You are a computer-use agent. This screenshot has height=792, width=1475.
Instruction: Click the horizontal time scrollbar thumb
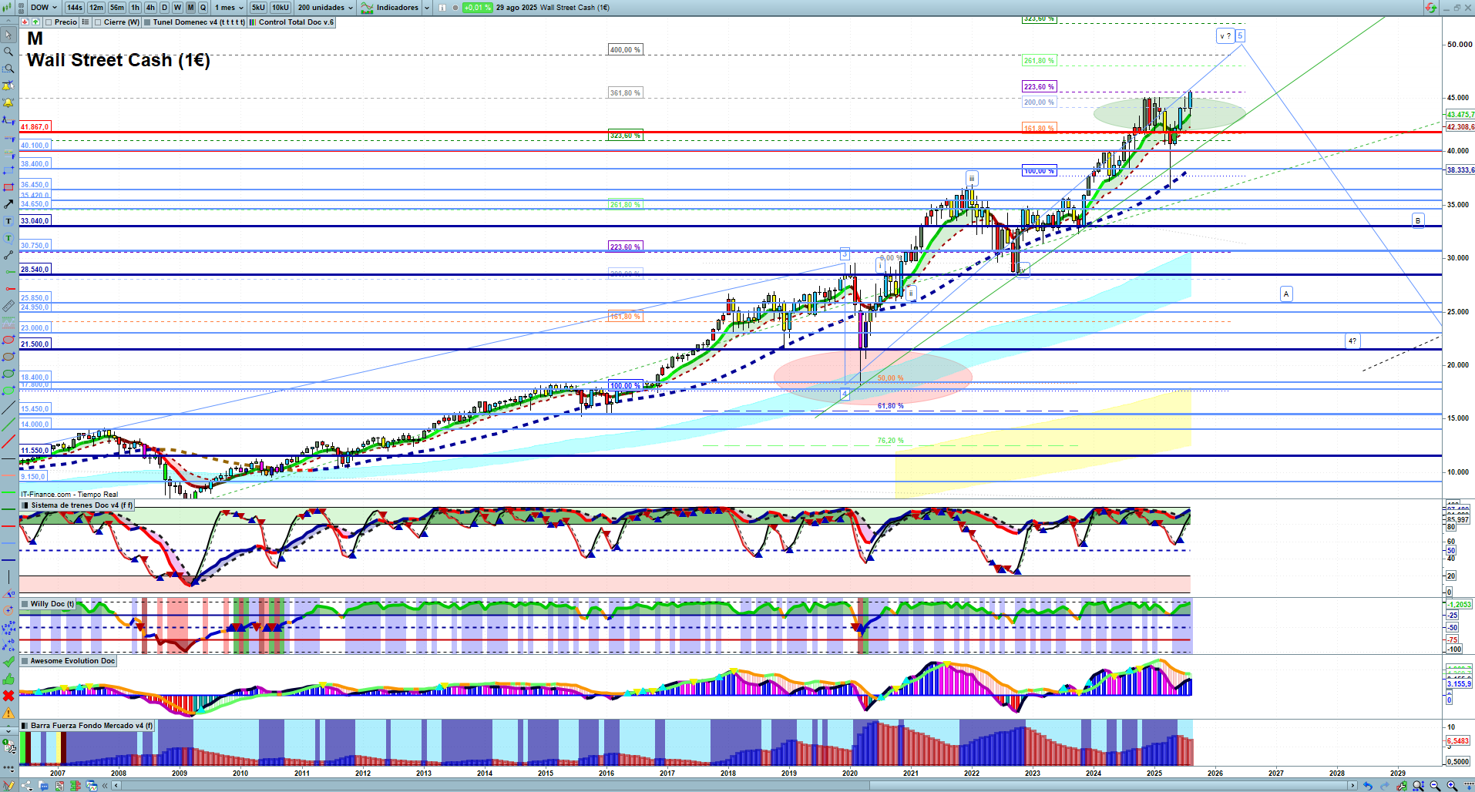pos(1110,786)
